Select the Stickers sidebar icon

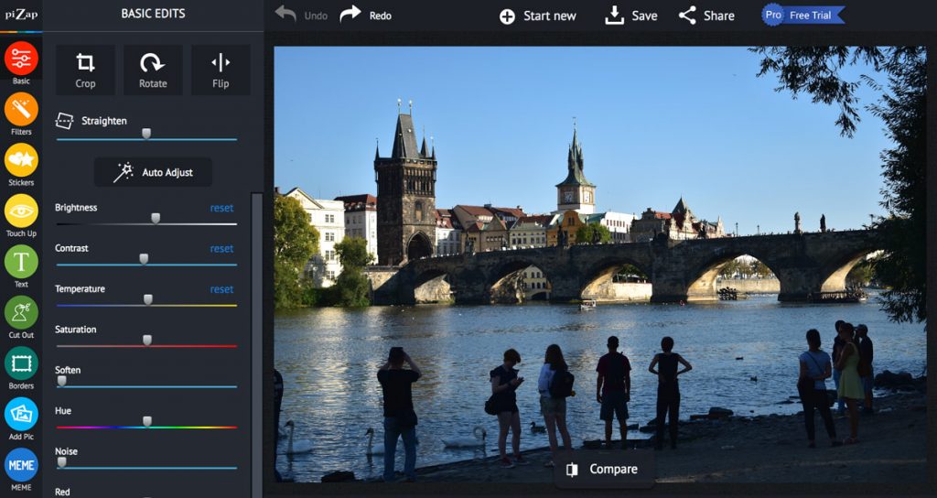pos(21,160)
